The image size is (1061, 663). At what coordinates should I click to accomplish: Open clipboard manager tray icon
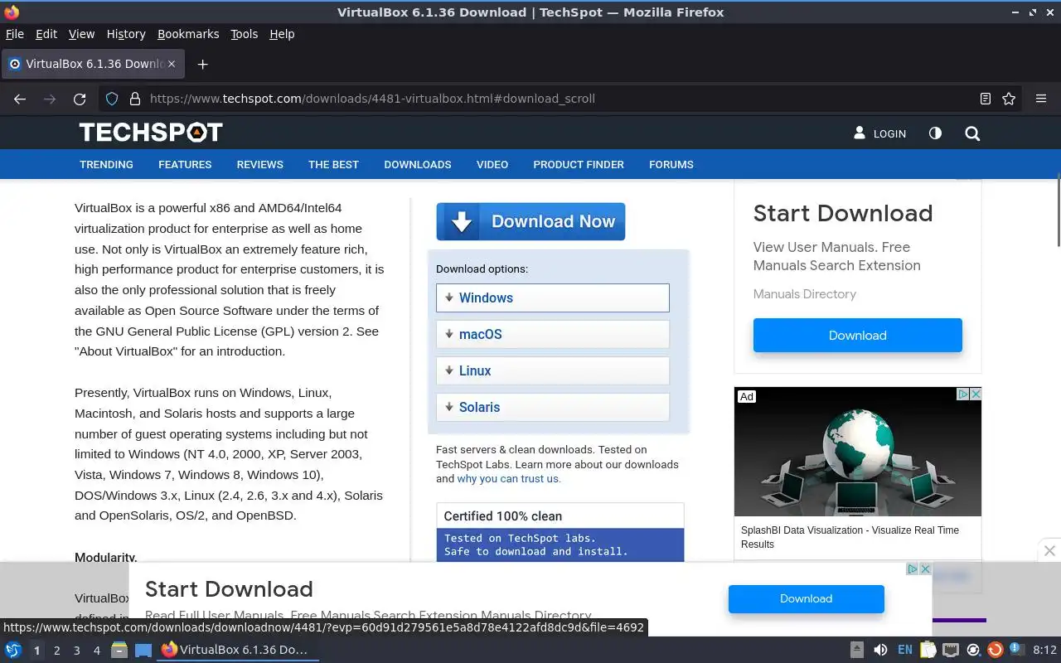click(x=928, y=651)
